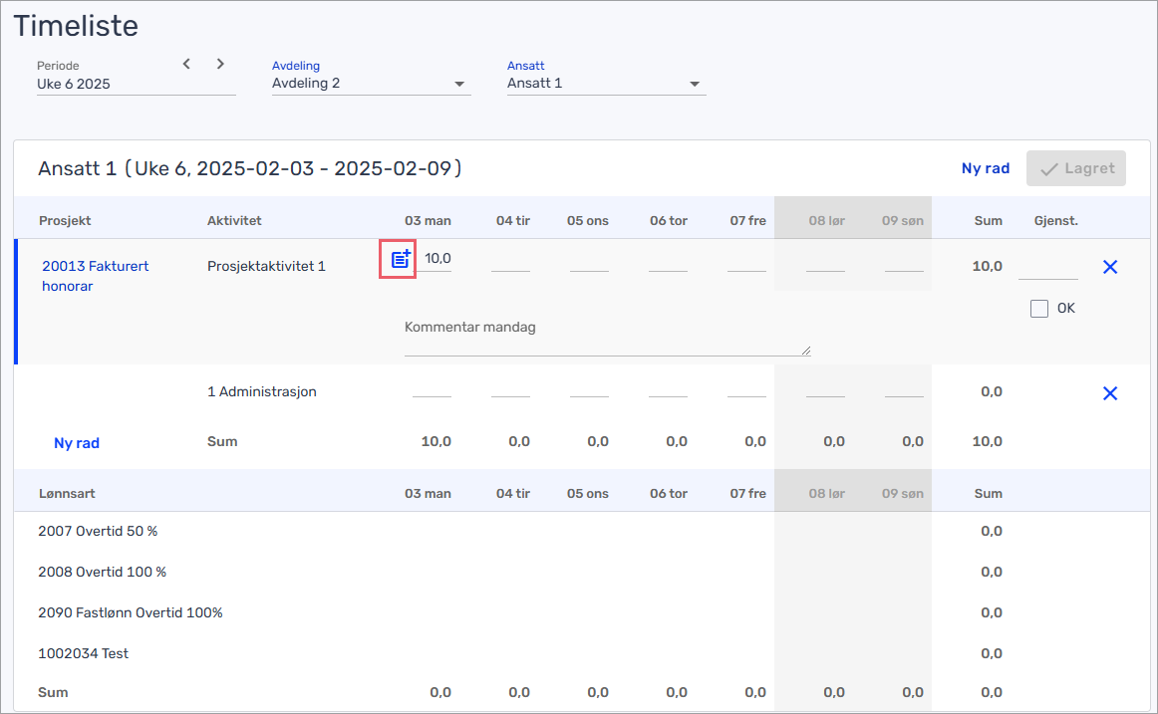Click the Periode field showing Uke 6 2025
The image size is (1158, 714).
pyautogui.click(x=136, y=84)
